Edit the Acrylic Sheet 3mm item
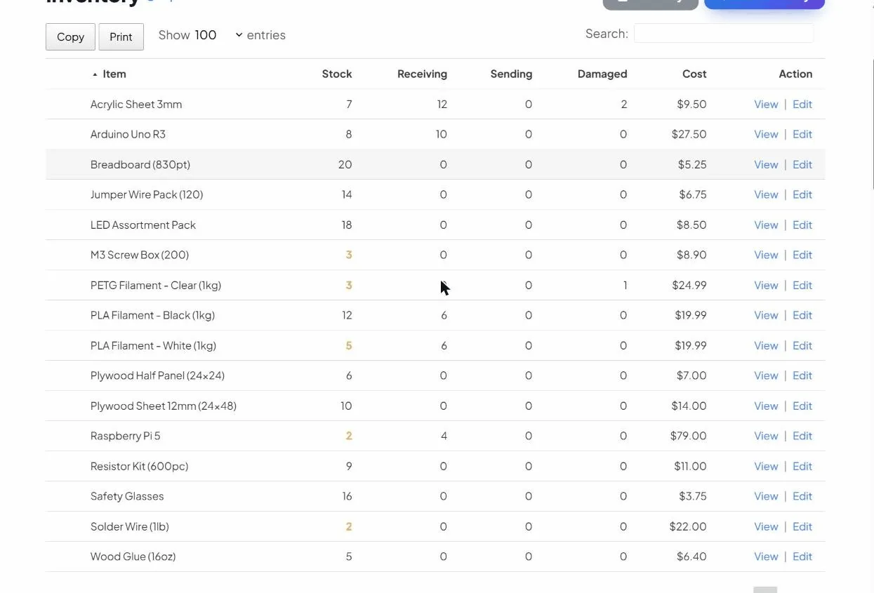Viewport: 874px width, 593px height. tap(802, 104)
